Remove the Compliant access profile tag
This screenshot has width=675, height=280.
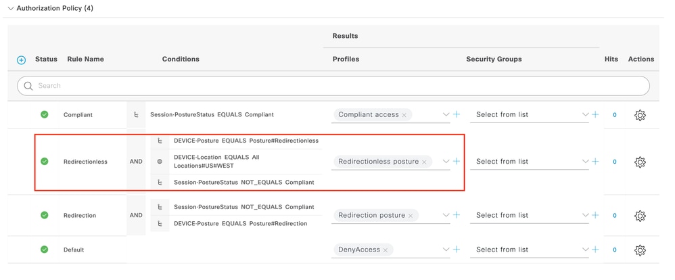(x=404, y=116)
